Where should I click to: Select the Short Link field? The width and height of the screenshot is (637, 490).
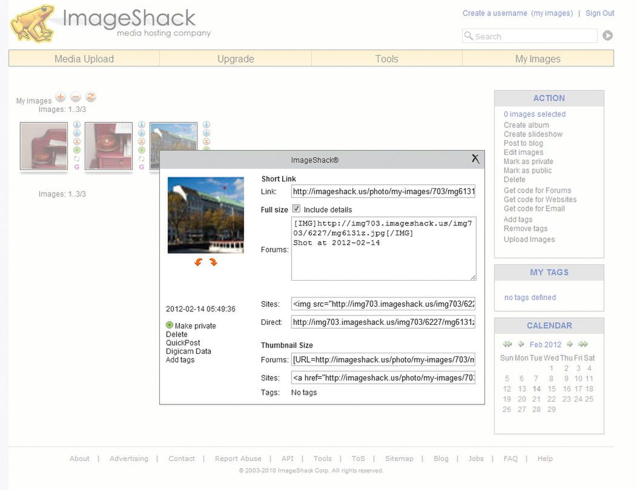click(x=383, y=191)
